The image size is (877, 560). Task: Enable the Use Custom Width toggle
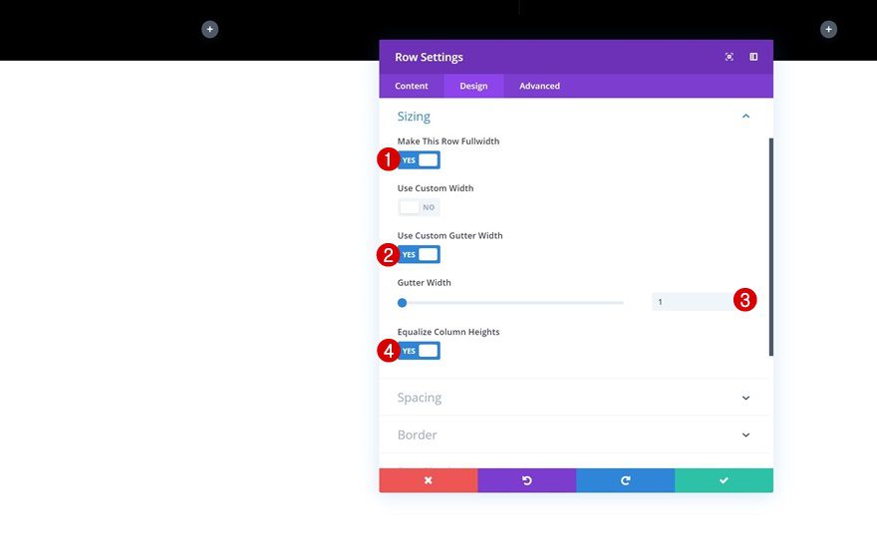click(419, 207)
